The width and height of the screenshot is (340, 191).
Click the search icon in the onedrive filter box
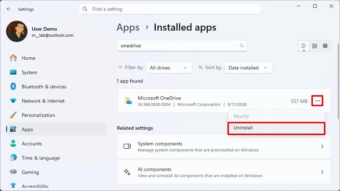pyautogui.click(x=241, y=46)
